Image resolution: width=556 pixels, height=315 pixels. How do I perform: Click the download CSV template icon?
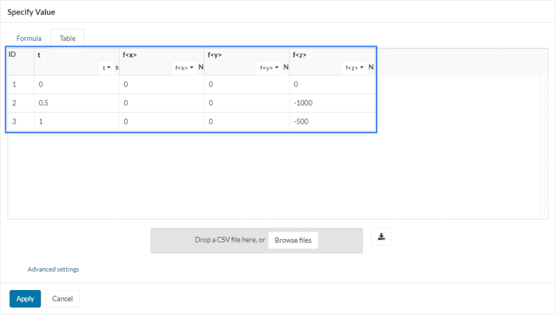(381, 236)
